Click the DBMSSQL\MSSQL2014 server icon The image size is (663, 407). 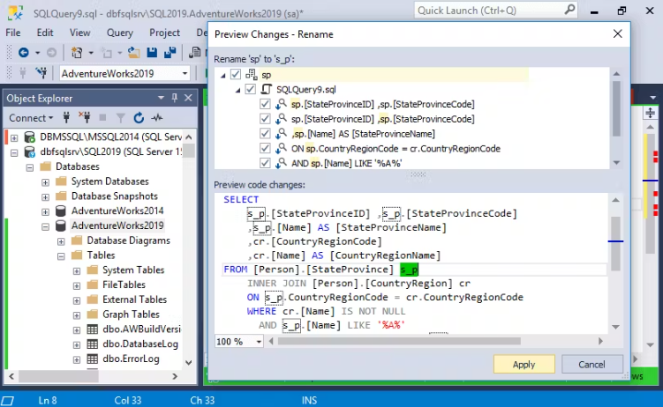pyautogui.click(x=30, y=137)
